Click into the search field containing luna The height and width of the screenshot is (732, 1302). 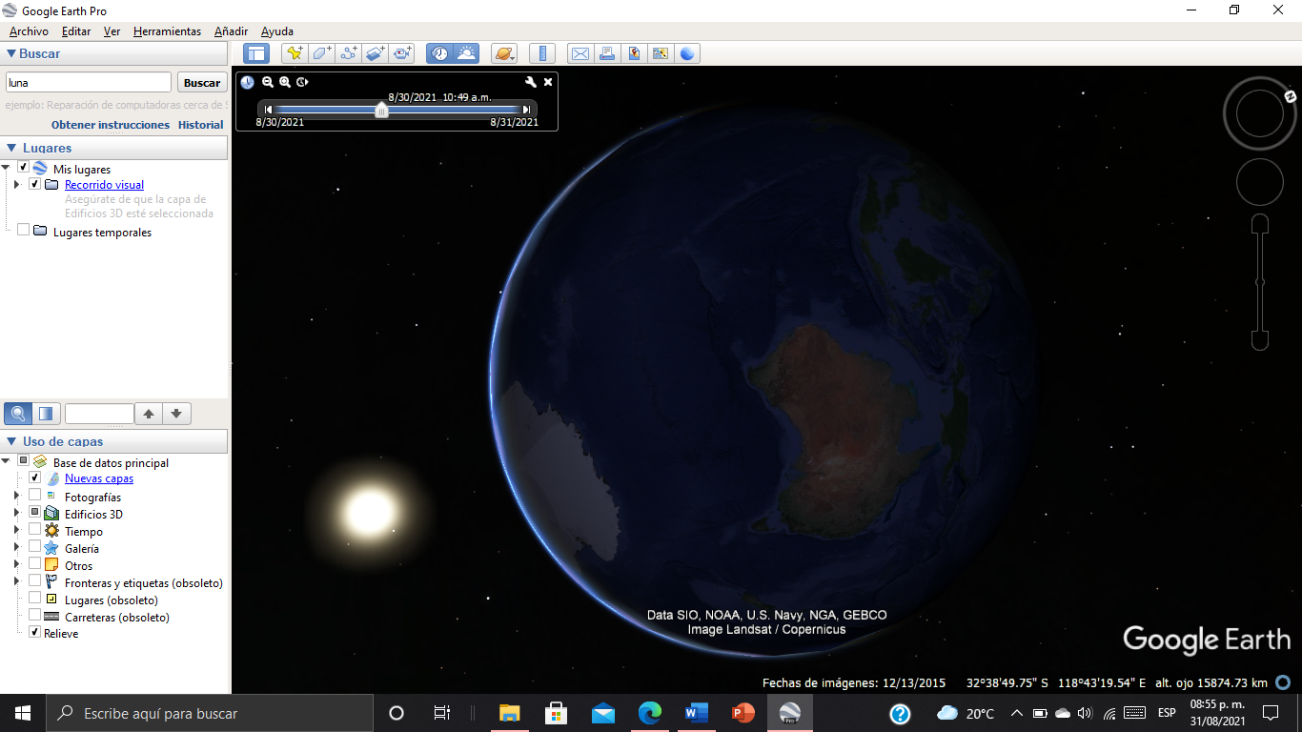(89, 83)
